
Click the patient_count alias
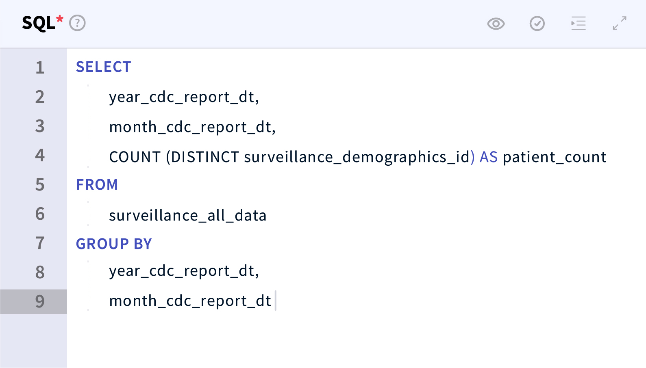point(555,157)
